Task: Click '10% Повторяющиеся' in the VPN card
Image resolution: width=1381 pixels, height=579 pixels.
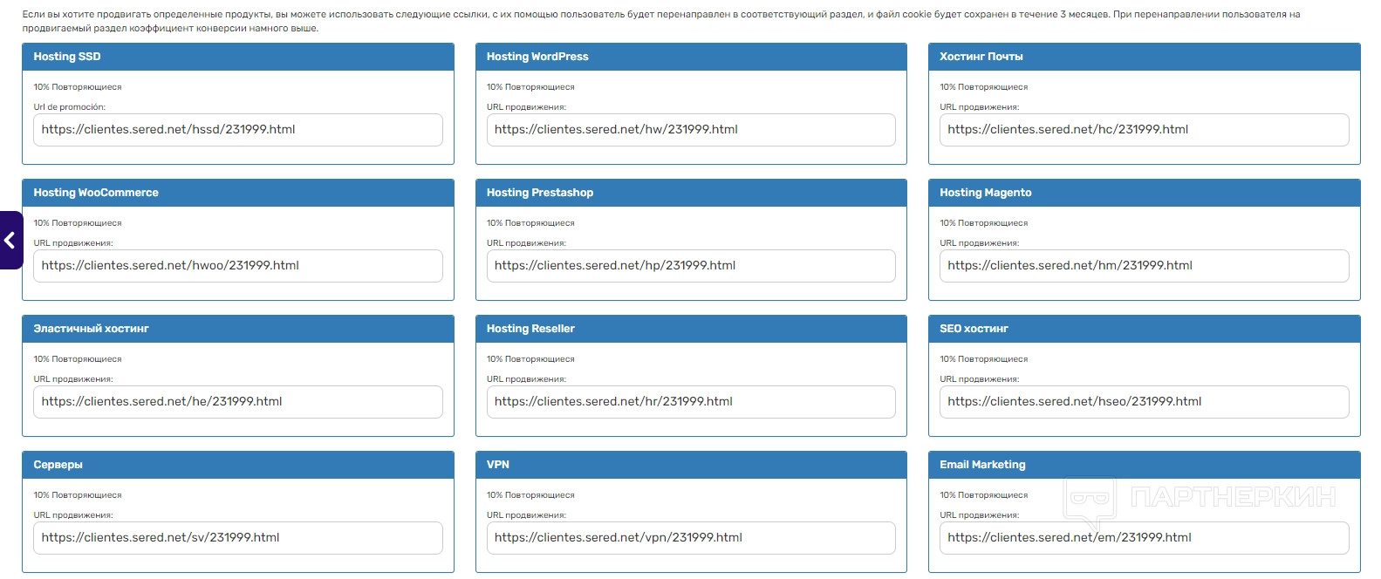Action: pyautogui.click(x=530, y=495)
